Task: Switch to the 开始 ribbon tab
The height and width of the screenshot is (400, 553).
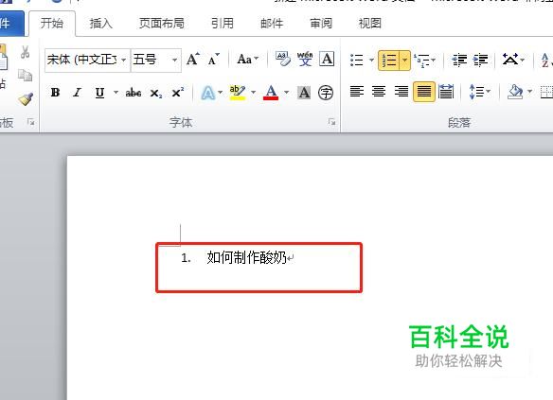Action: 52,24
